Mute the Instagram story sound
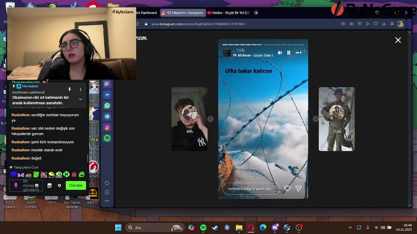 click(280, 53)
